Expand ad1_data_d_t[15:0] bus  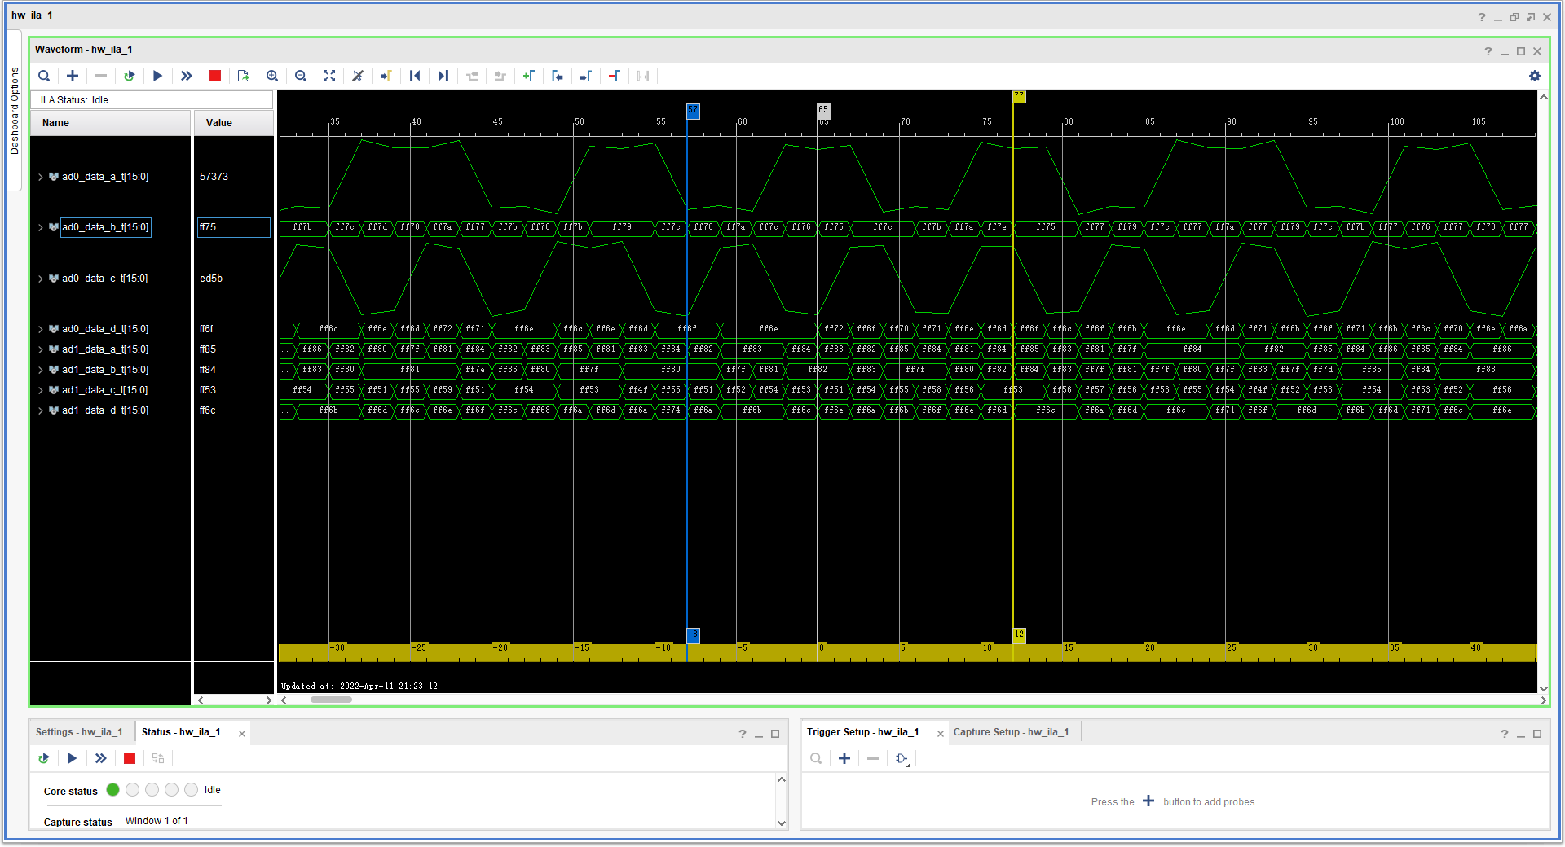41,410
